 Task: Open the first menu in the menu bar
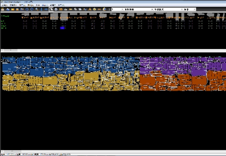point(4,5)
